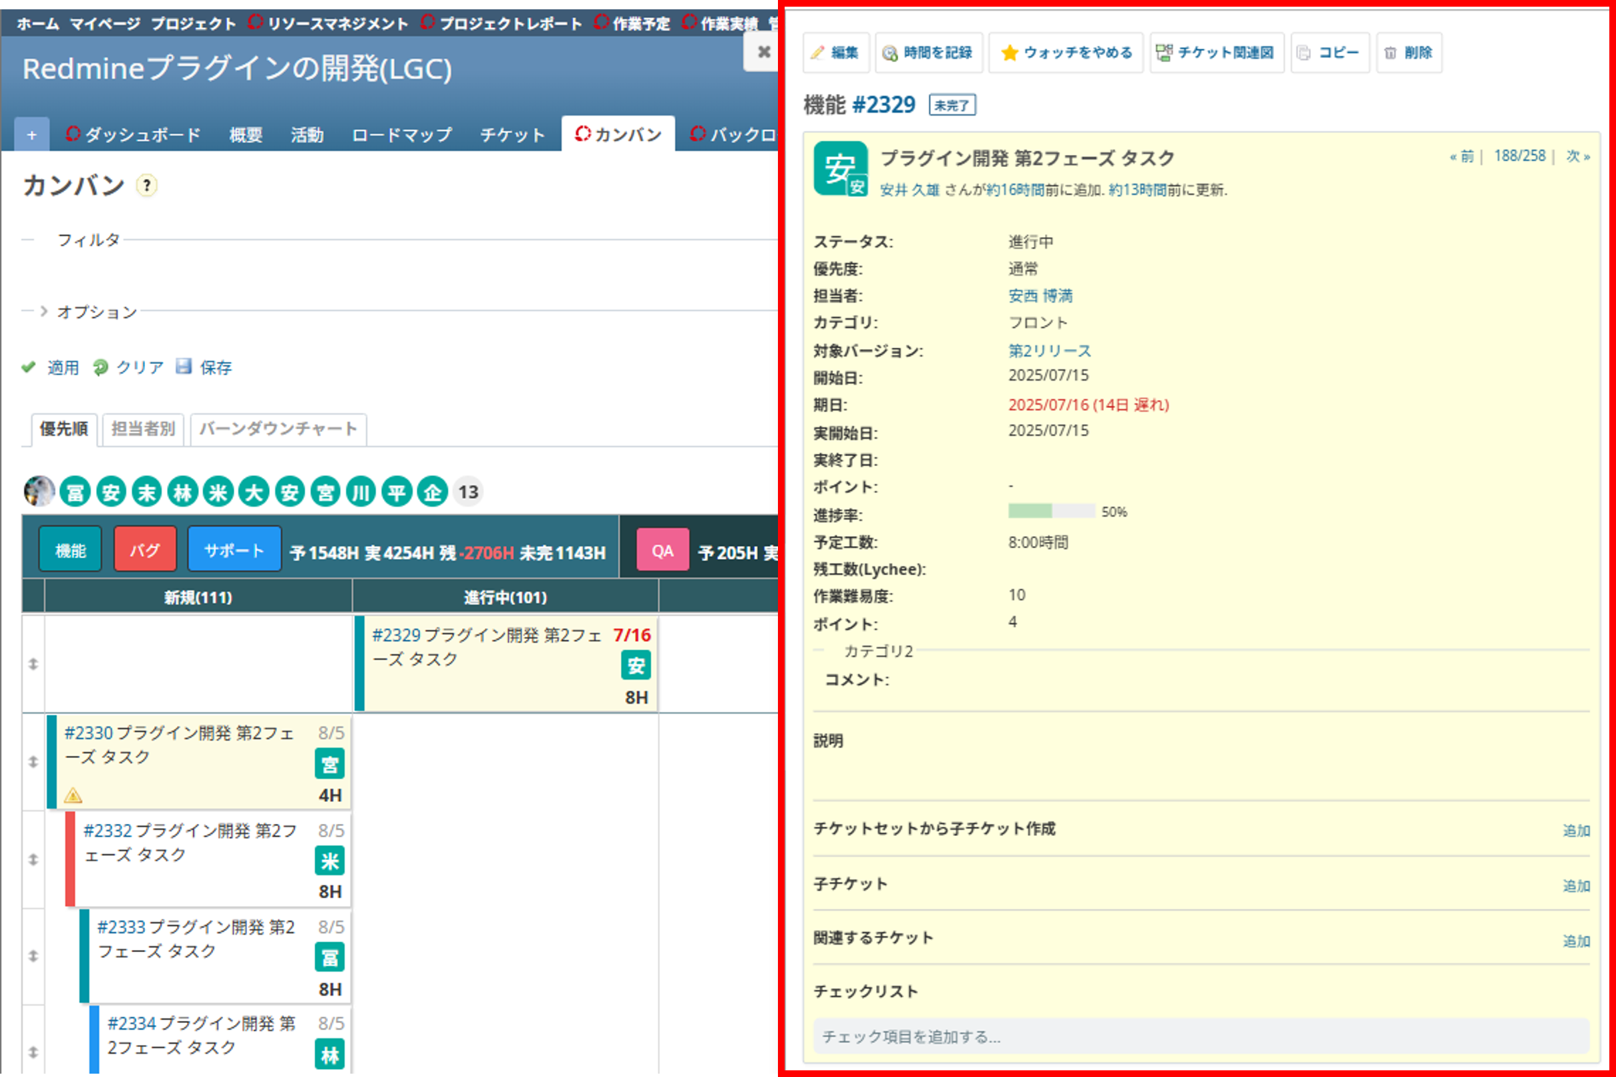Click the 新規(111) column header
Screen dimensions: 1616x1077
(198, 597)
